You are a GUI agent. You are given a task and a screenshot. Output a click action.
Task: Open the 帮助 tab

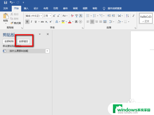click(x=95, y=8)
